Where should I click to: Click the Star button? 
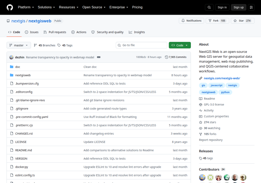[x=243, y=21]
